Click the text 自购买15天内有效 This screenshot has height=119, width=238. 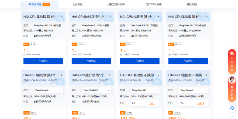92,36
